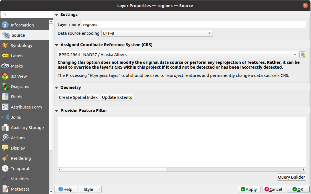Open the Style dropdown menu
The image size is (311, 194).
pos(90,189)
